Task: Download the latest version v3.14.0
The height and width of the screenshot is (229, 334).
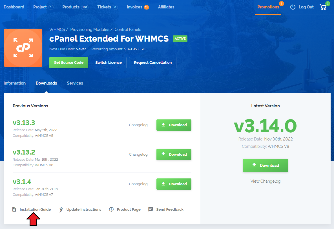Action: point(266,165)
